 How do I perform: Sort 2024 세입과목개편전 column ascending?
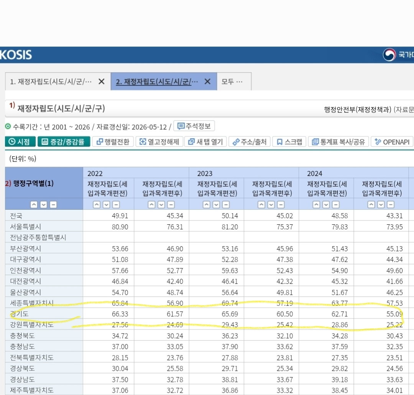point(316,204)
